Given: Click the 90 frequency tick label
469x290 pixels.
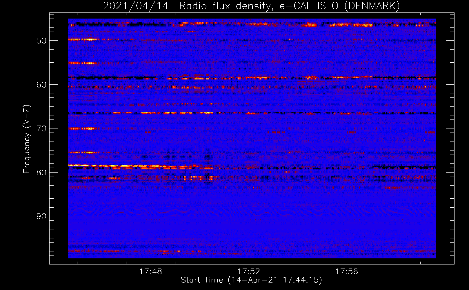Looking at the screenshot, I should (x=41, y=217).
